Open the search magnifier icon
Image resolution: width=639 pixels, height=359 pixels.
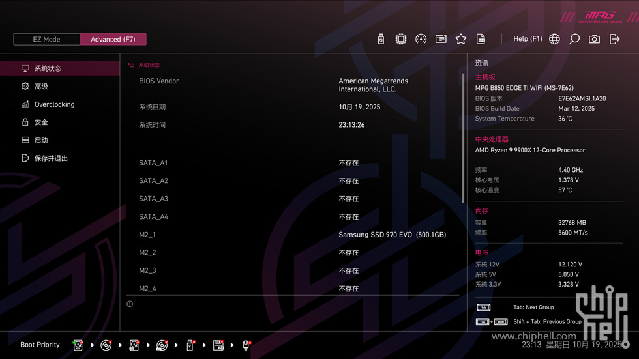[574, 39]
